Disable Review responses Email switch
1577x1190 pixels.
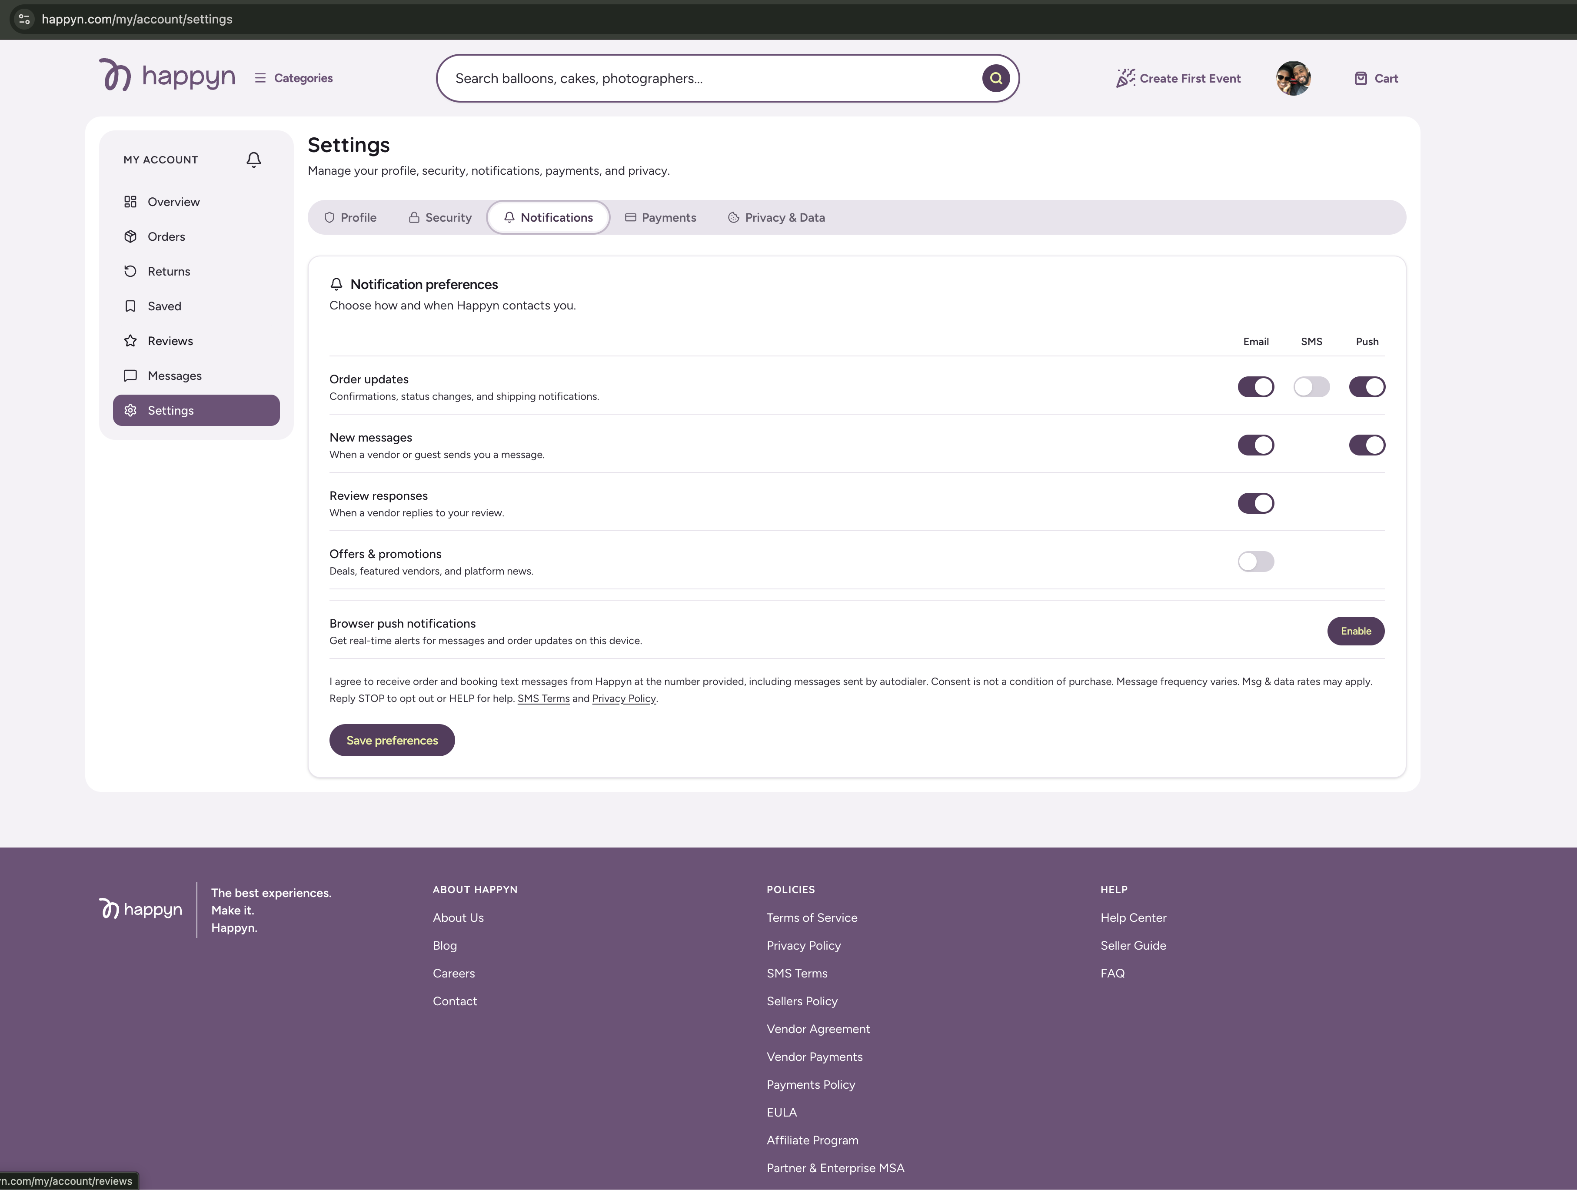pyautogui.click(x=1255, y=503)
